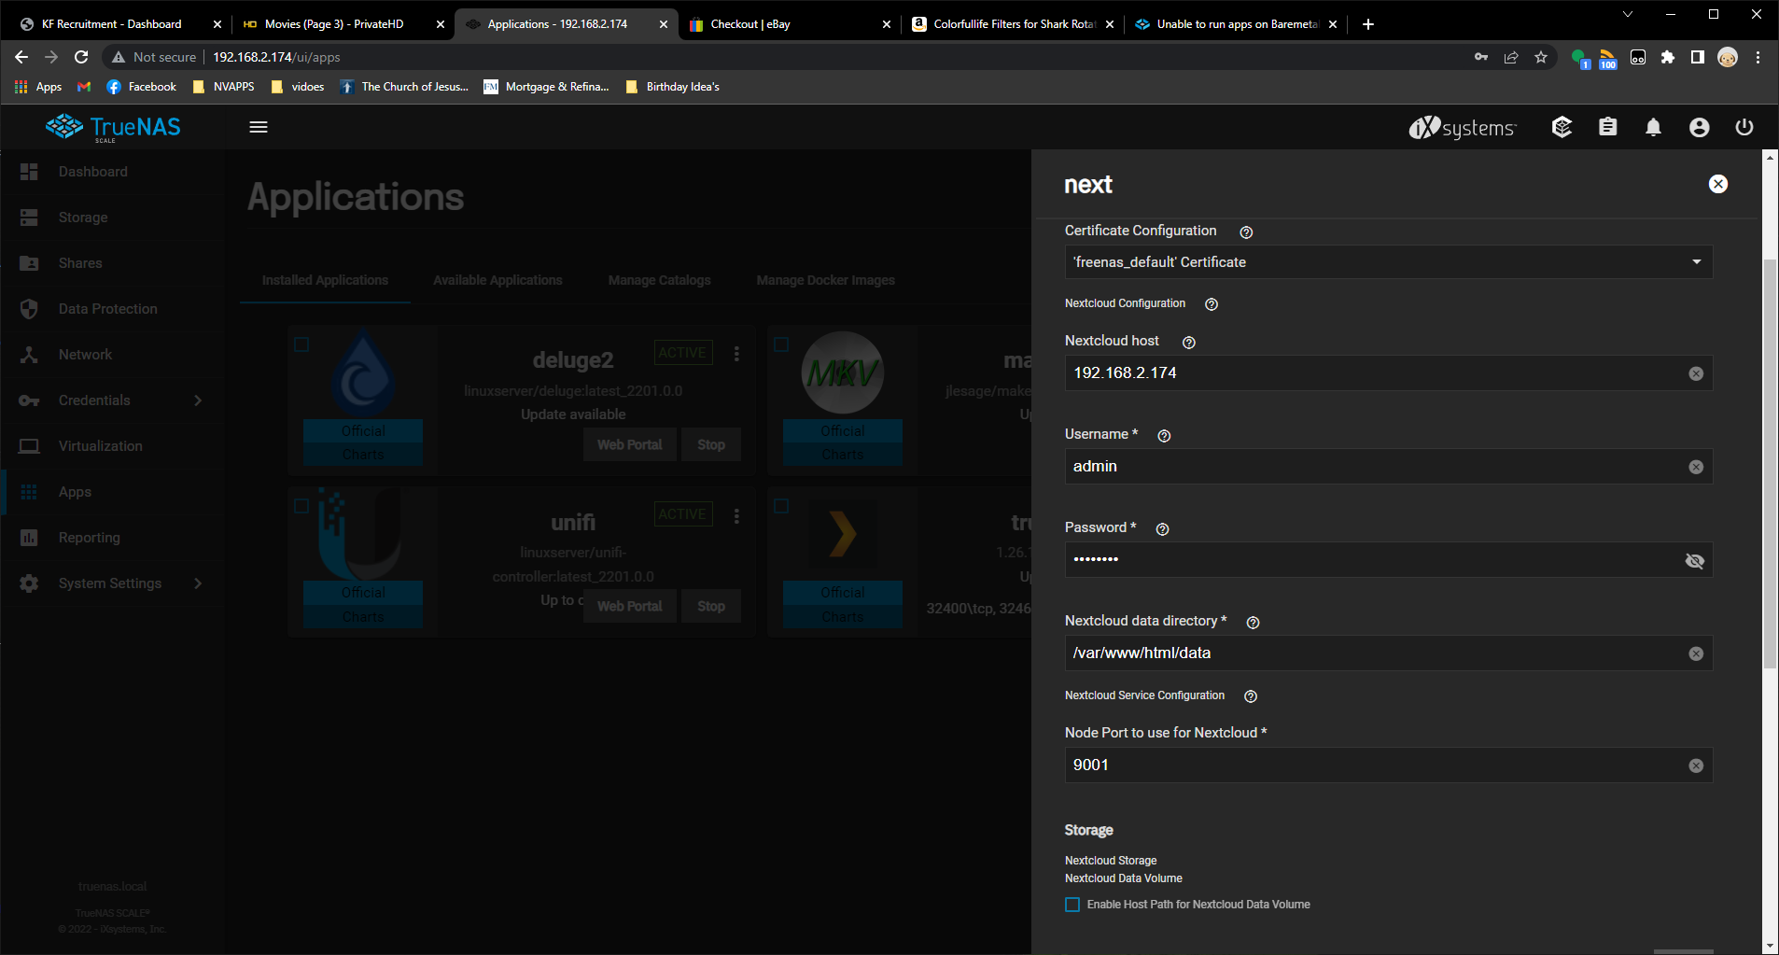Show help for Nextcloud Configuration section
The image size is (1779, 955).
1212,304
